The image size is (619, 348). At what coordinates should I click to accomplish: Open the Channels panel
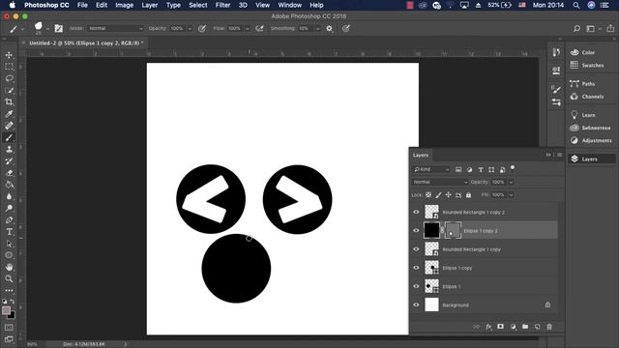[587, 97]
